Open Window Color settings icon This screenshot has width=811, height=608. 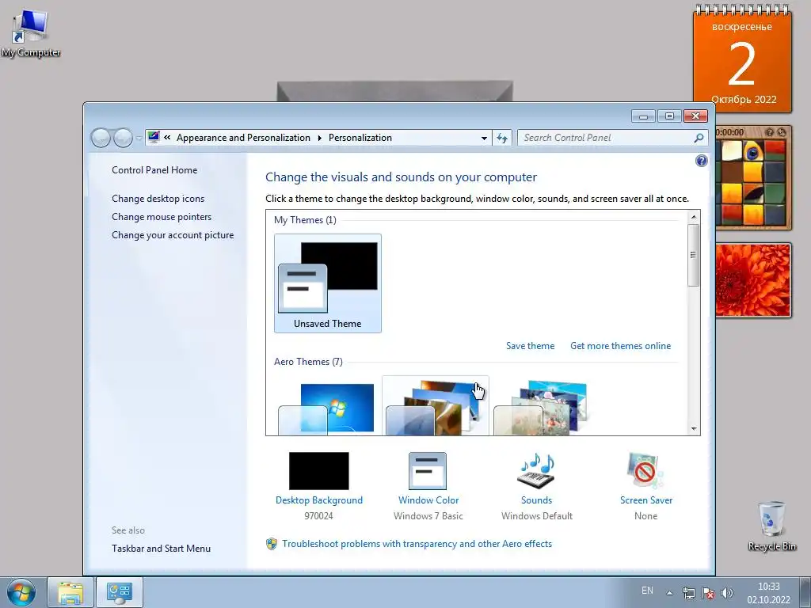pos(428,471)
